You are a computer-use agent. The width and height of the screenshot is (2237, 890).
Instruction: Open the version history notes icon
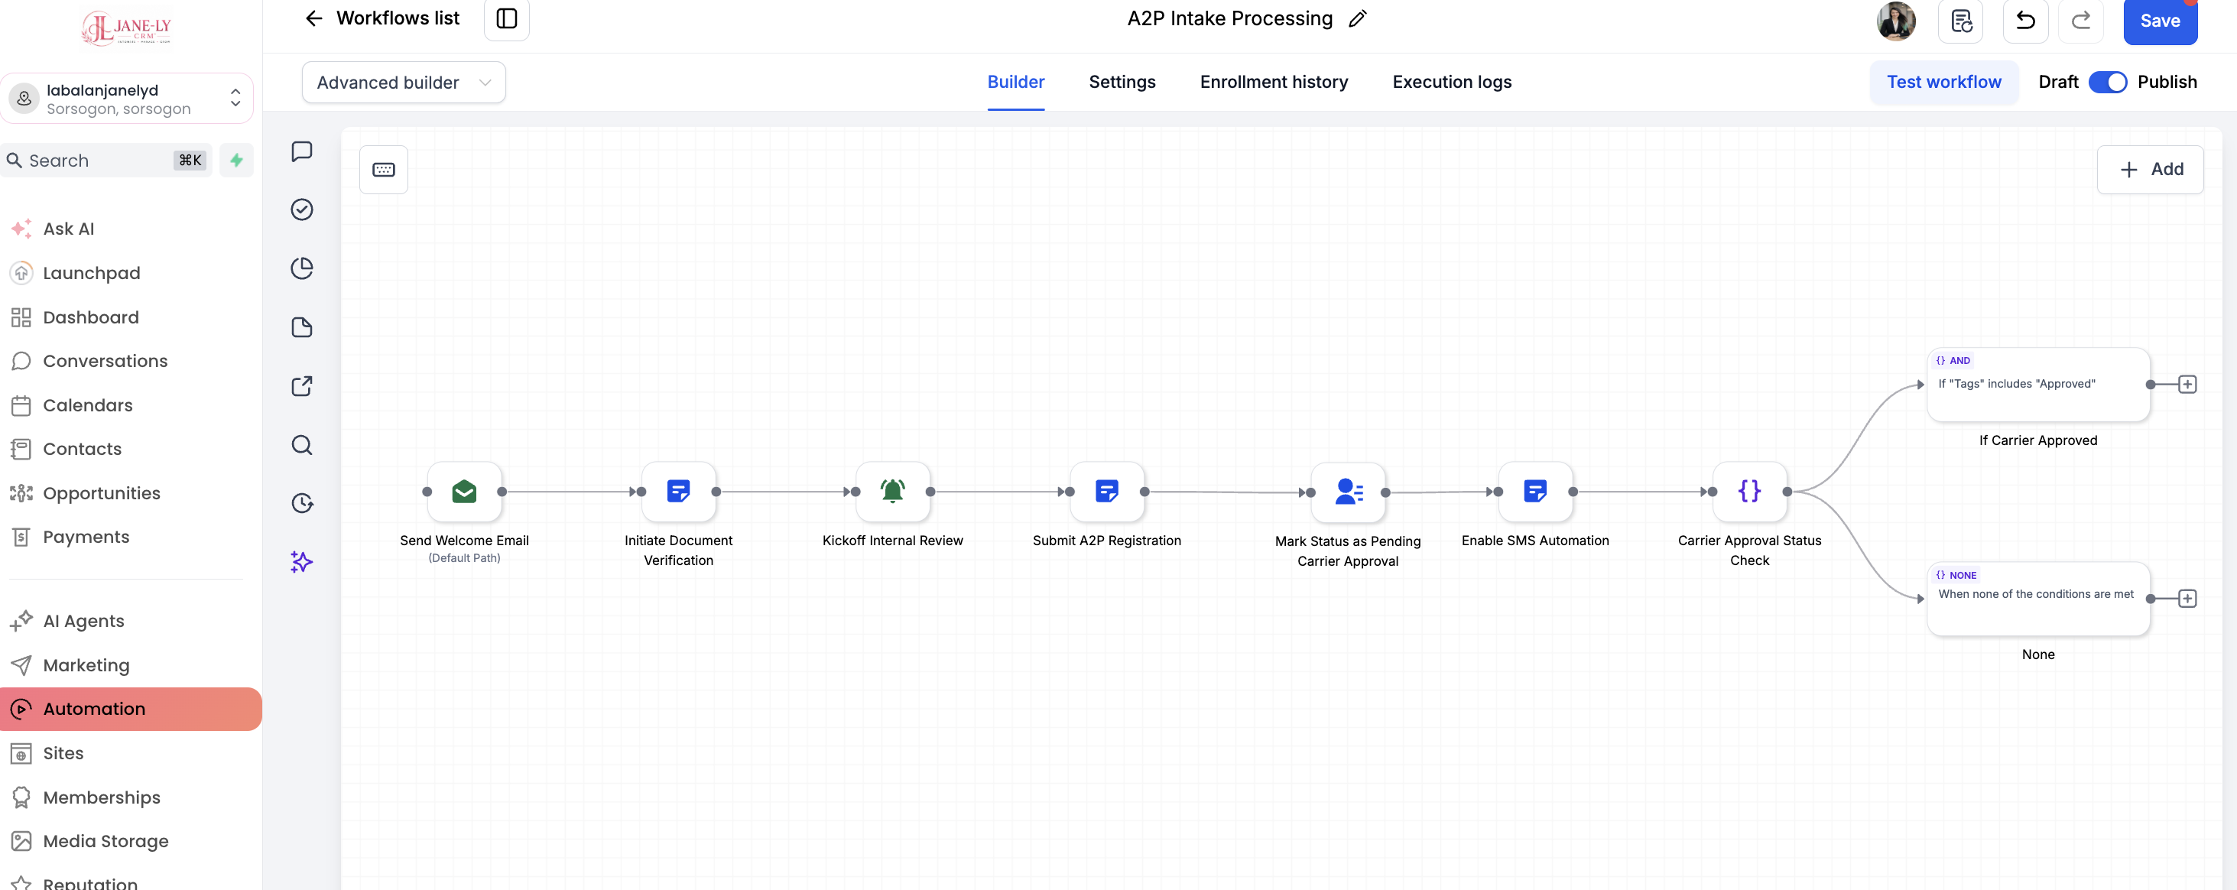pos(1961,20)
